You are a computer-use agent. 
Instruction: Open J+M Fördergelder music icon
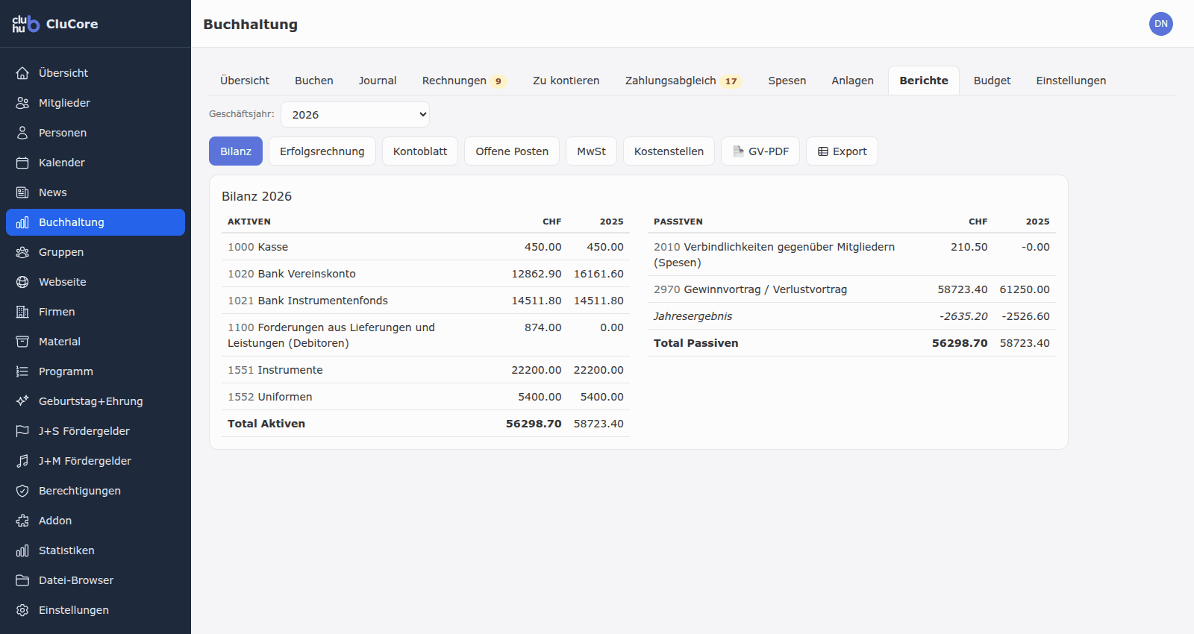22,461
